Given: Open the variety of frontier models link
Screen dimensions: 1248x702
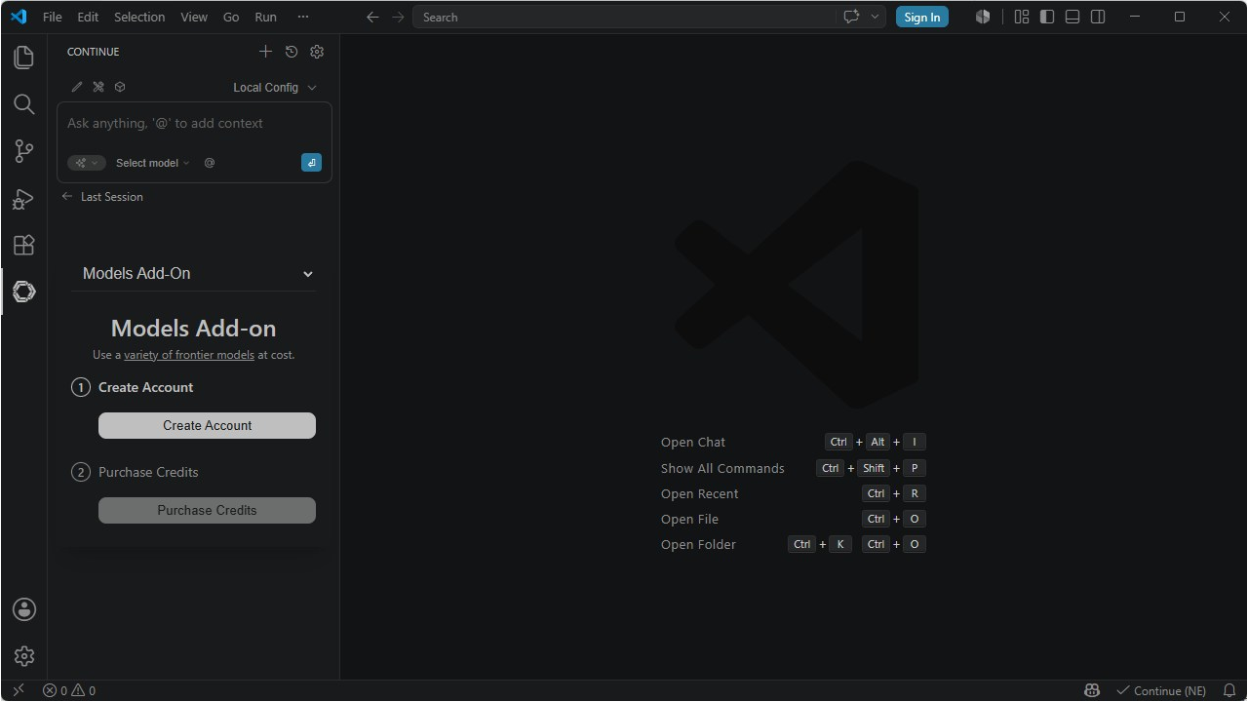Looking at the screenshot, I should (x=189, y=355).
